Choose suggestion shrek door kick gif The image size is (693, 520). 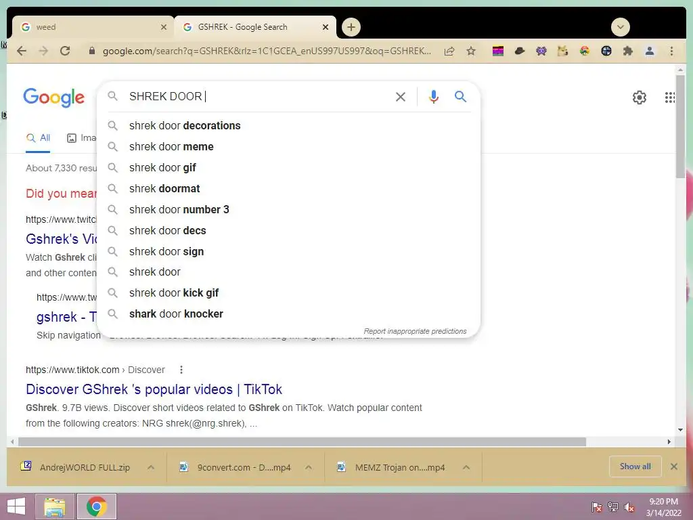click(288, 293)
